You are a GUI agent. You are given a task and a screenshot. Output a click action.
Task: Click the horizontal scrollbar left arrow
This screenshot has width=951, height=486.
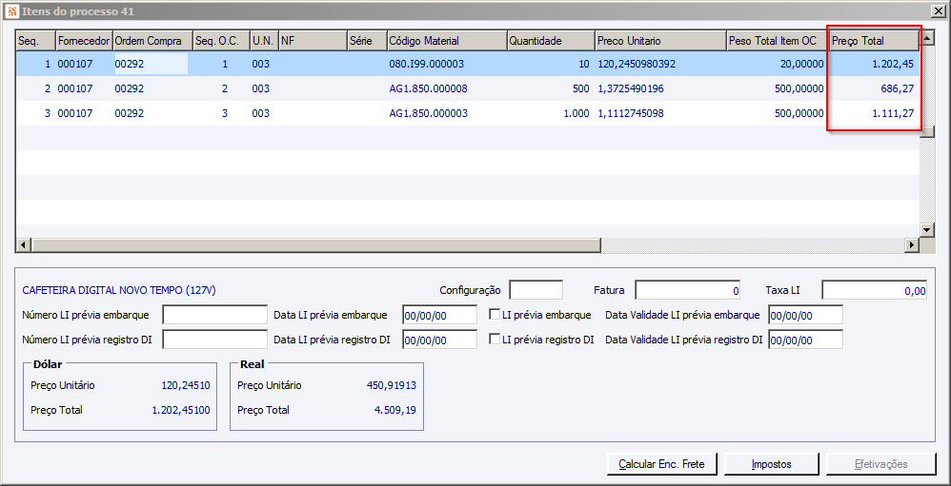[23, 245]
